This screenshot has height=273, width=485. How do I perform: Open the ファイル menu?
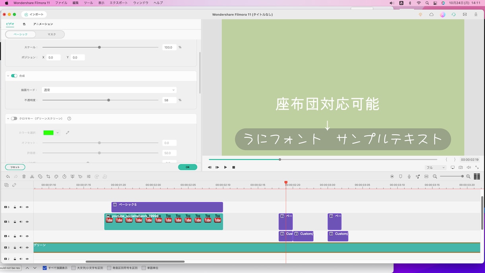tap(61, 3)
